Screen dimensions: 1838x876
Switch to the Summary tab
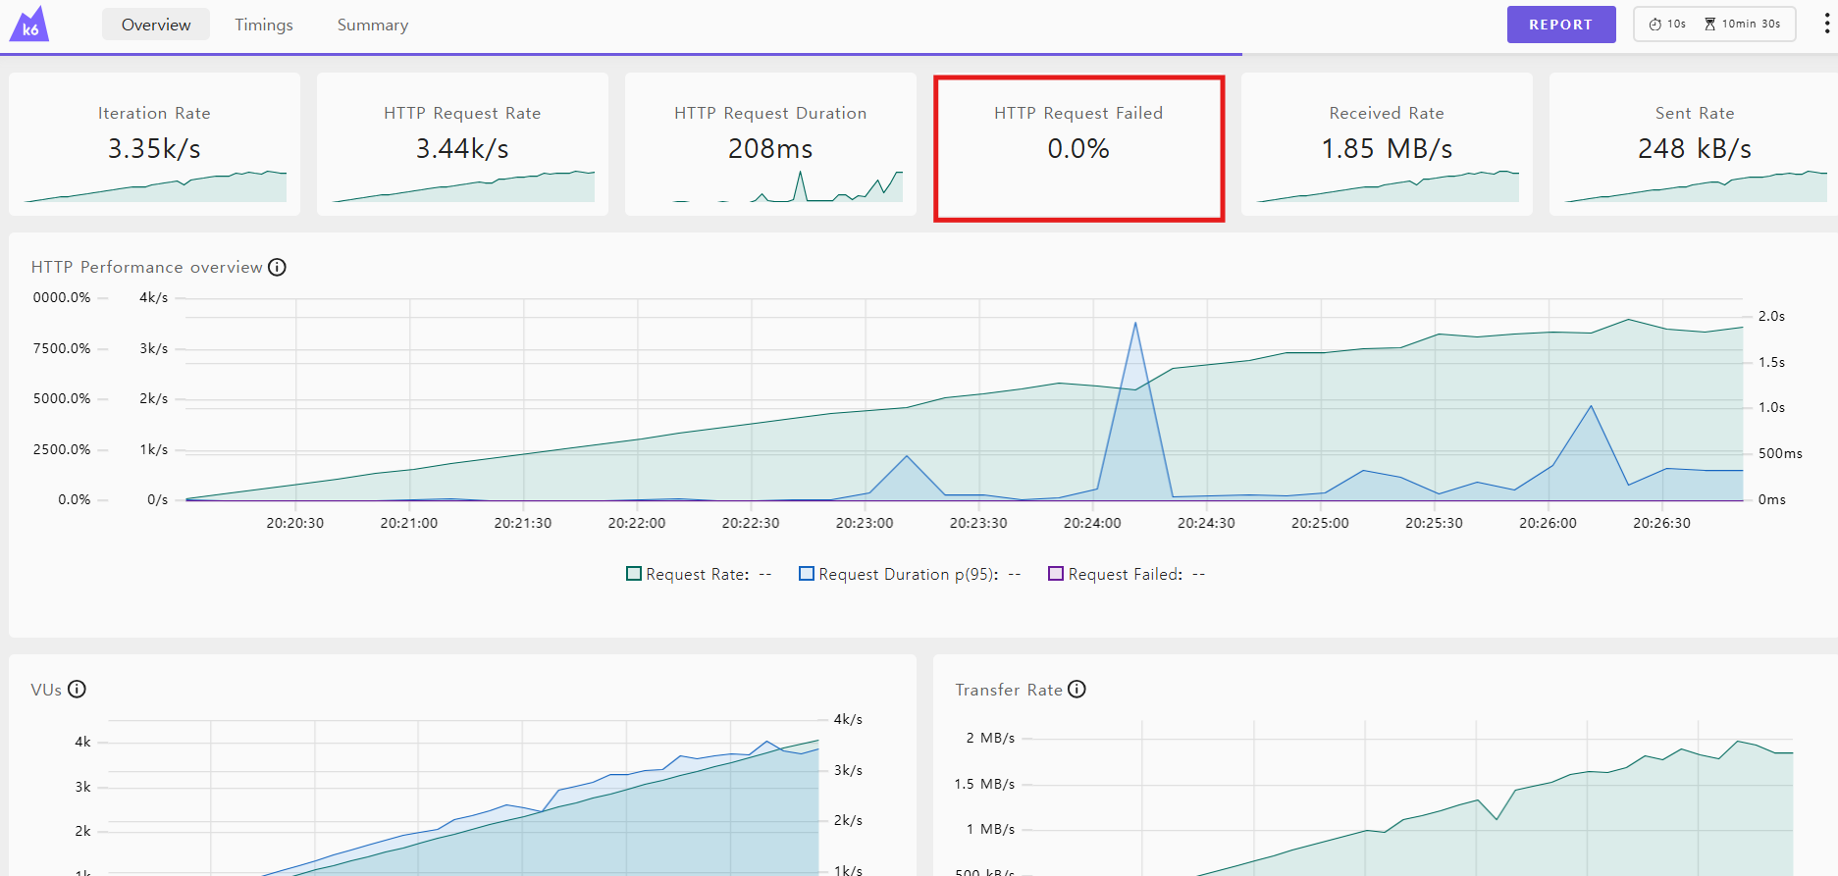point(373,25)
